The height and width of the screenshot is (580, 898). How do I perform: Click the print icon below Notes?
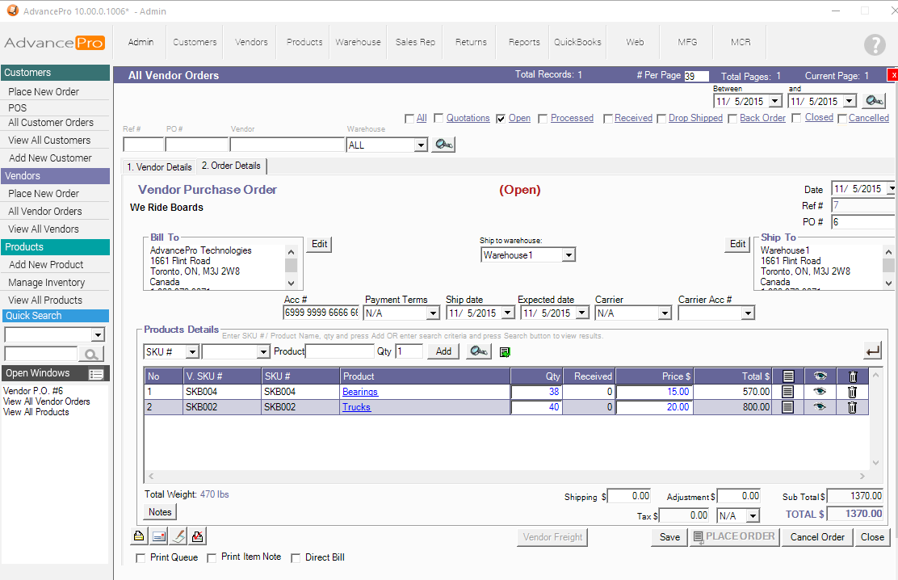[x=140, y=536]
